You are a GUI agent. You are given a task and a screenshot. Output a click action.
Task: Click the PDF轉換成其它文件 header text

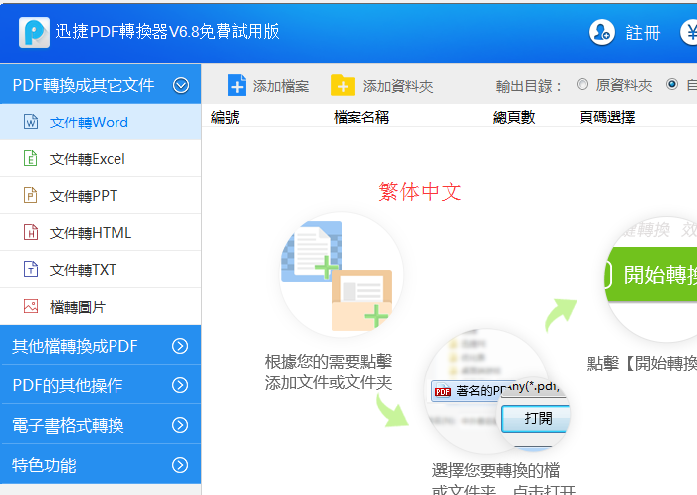[84, 85]
